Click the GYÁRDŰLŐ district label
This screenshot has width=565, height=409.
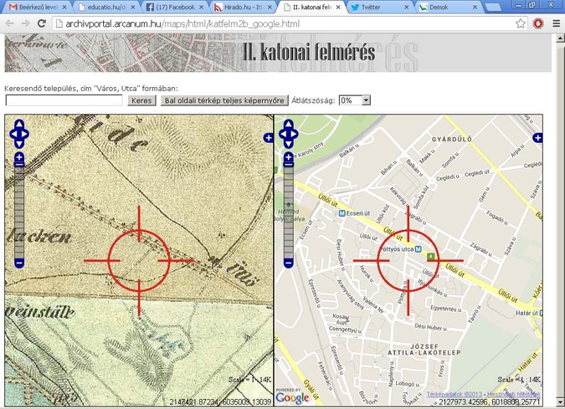(451, 139)
